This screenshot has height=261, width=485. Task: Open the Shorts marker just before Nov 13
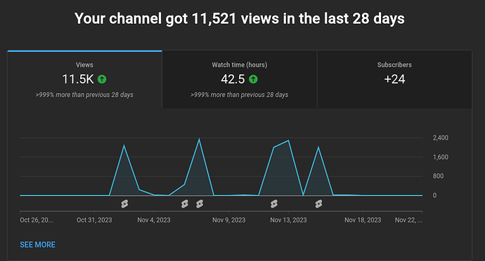pyautogui.click(x=274, y=204)
